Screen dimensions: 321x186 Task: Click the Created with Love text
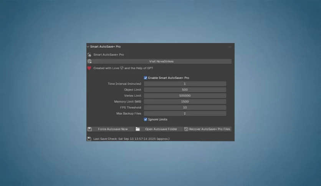[x=123, y=68]
